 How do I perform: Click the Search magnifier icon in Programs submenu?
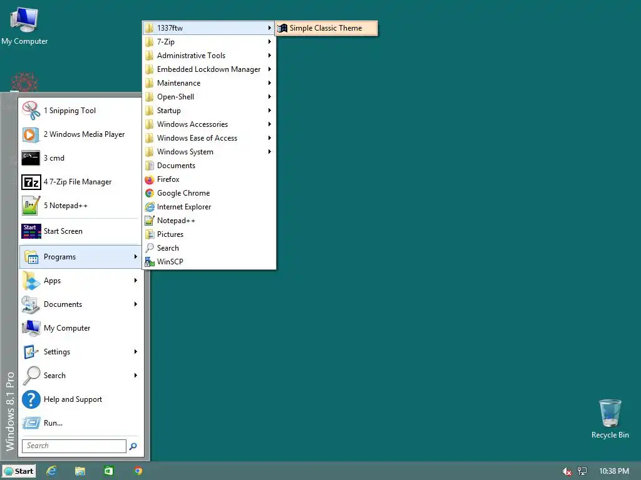tap(150, 248)
